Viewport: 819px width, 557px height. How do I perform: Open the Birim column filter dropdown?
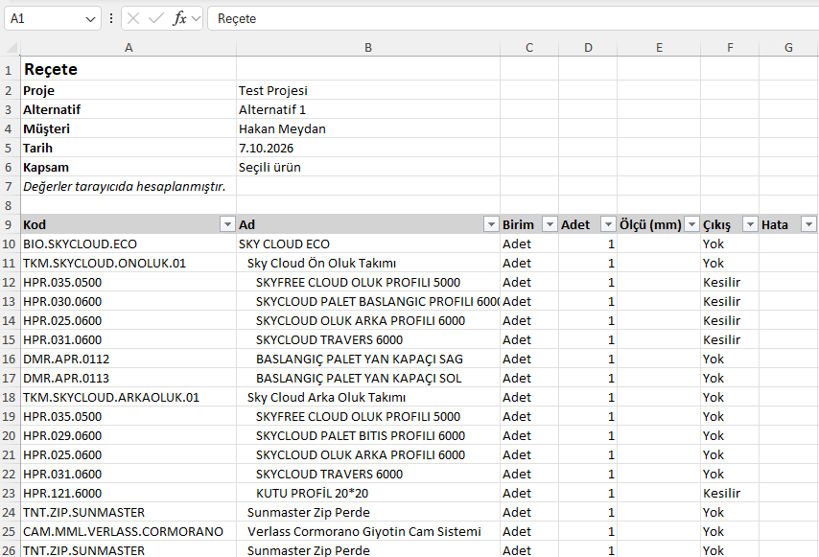tap(550, 224)
